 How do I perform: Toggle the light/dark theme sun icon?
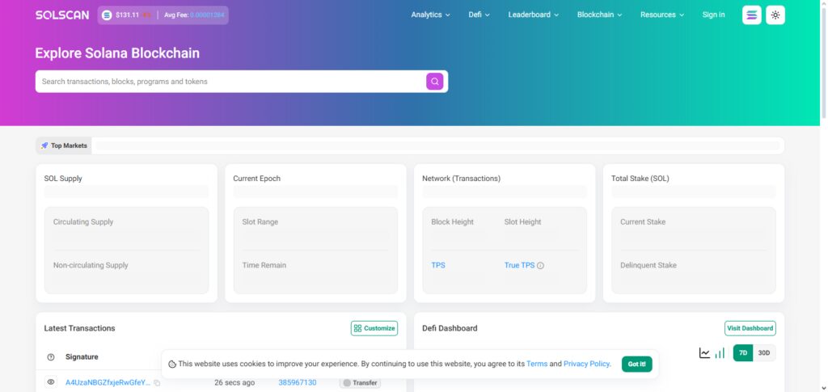click(775, 15)
